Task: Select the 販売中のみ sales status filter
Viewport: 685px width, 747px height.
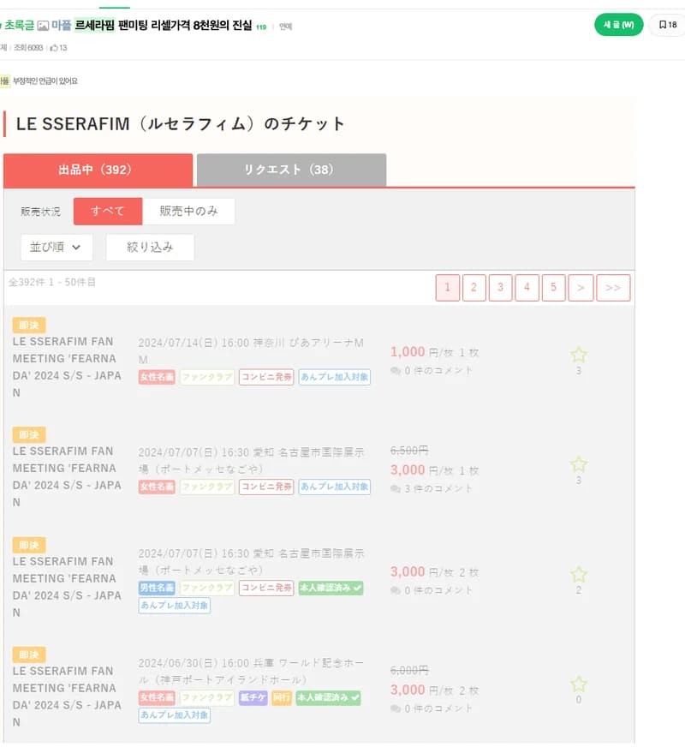Action: point(188,211)
